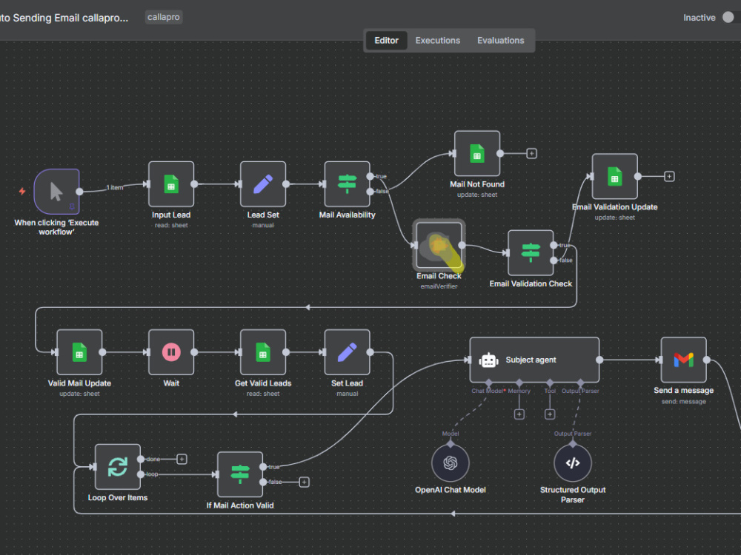Screen dimensions: 741x555
Task: Click the Subject agent Chat Model connector
Action: [488, 383]
